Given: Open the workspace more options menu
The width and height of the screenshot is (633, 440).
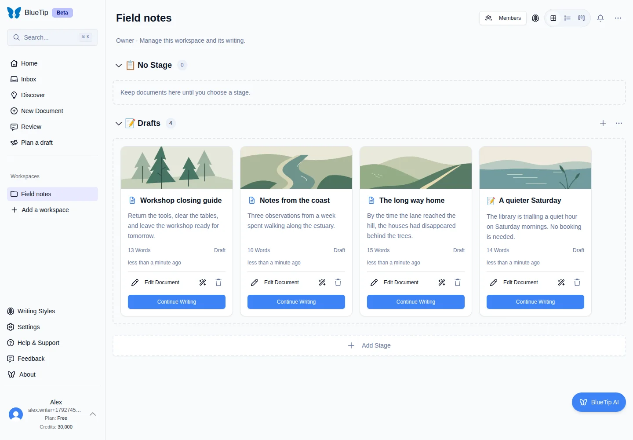Looking at the screenshot, I should click(618, 18).
